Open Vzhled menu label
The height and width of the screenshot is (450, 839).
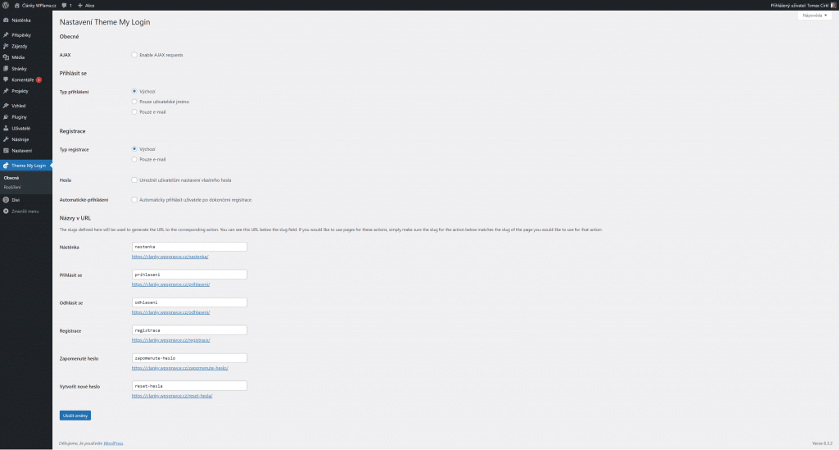[19, 106]
